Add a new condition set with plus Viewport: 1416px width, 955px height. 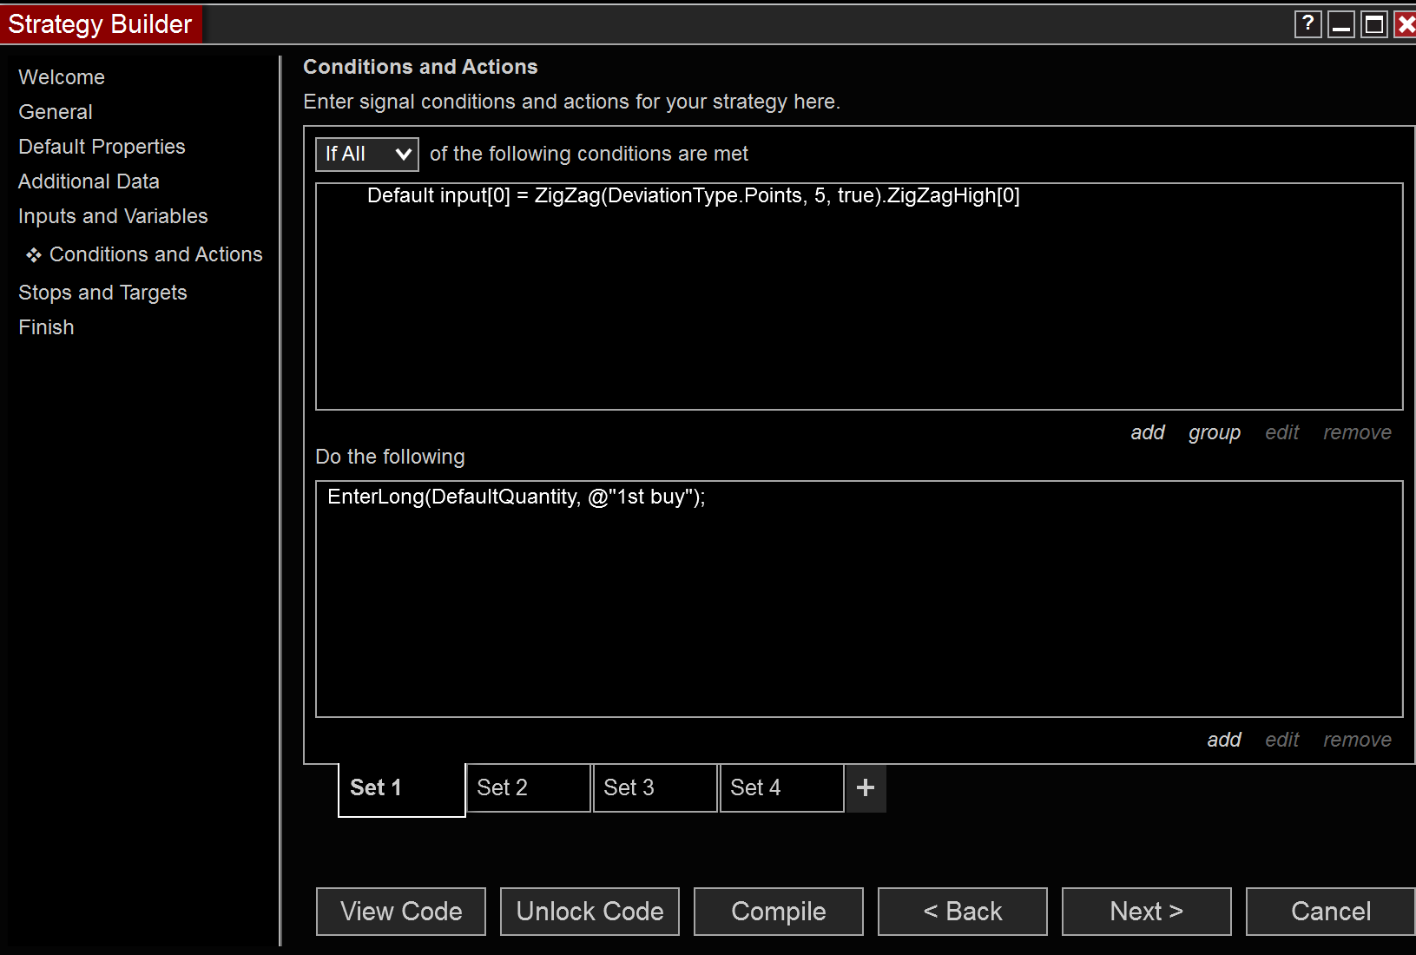[866, 787]
